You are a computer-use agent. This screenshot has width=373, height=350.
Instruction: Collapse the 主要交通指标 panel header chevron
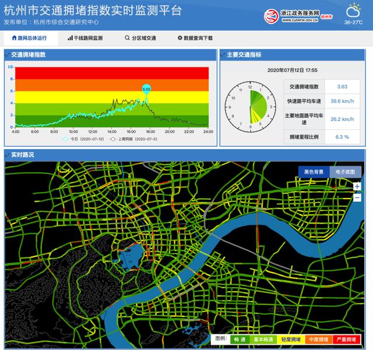223,55
